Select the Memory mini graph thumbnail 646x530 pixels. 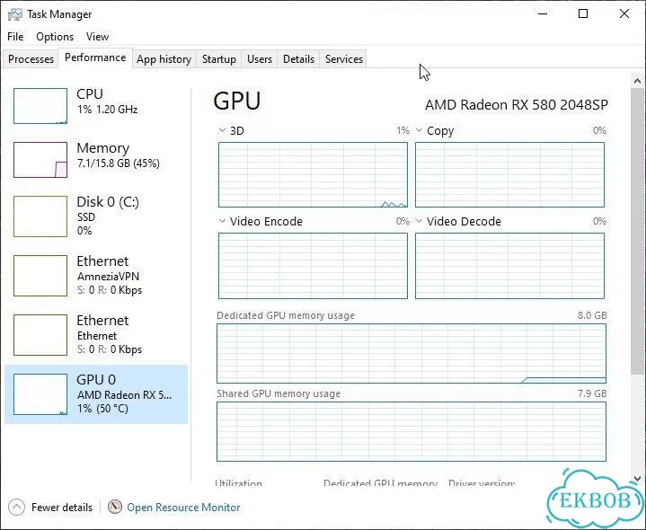pos(40,160)
